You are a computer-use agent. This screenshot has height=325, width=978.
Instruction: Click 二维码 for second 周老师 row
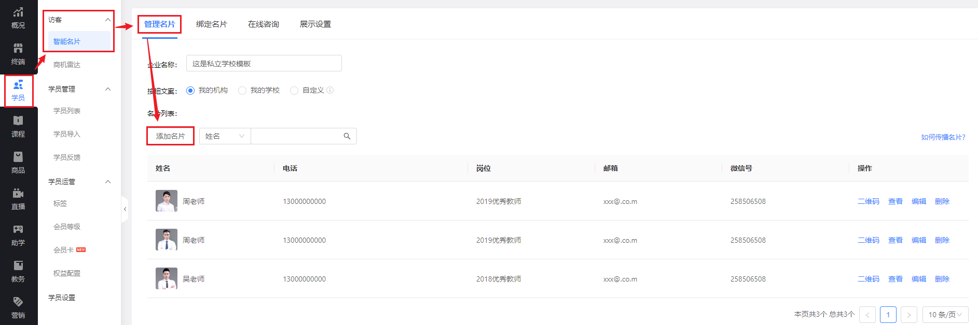coord(869,240)
